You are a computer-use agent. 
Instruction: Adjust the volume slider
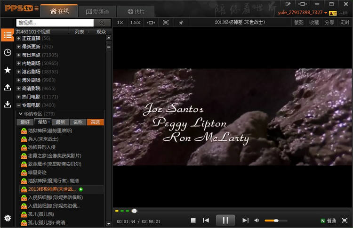pos(276,220)
